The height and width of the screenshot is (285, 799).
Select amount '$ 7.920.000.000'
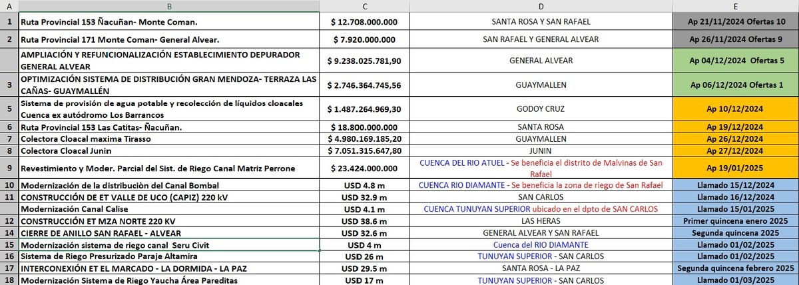pyautogui.click(x=364, y=39)
